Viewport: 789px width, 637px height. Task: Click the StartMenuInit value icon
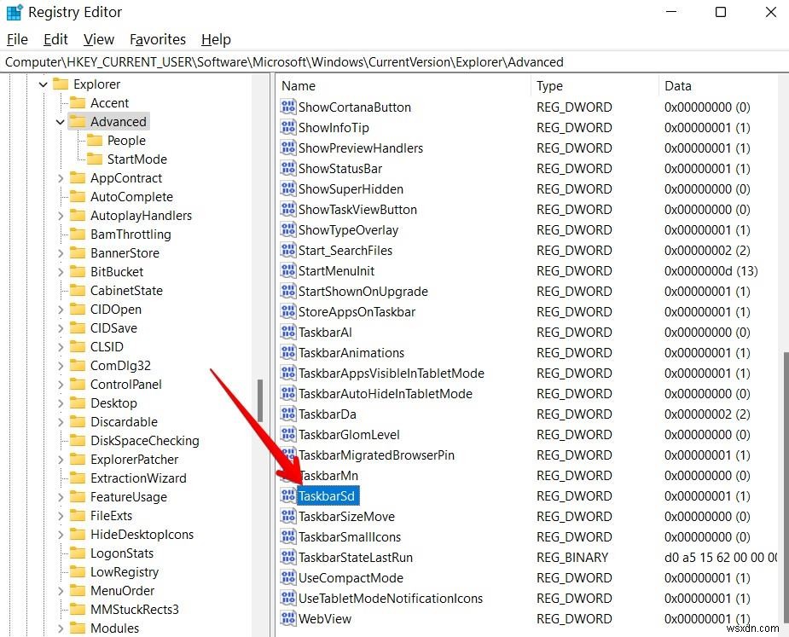(x=287, y=270)
